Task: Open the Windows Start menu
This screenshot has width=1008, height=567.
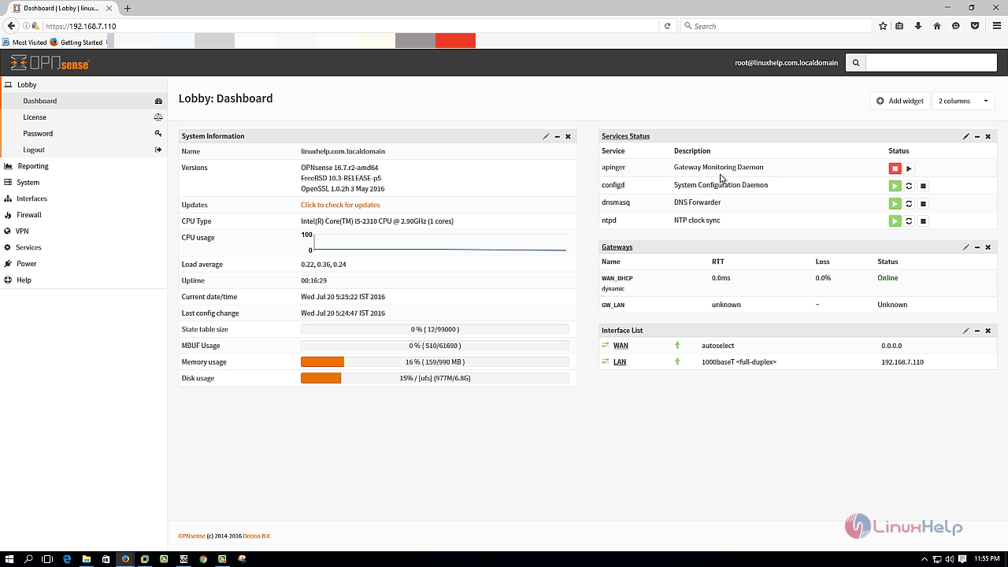Action: [9, 559]
